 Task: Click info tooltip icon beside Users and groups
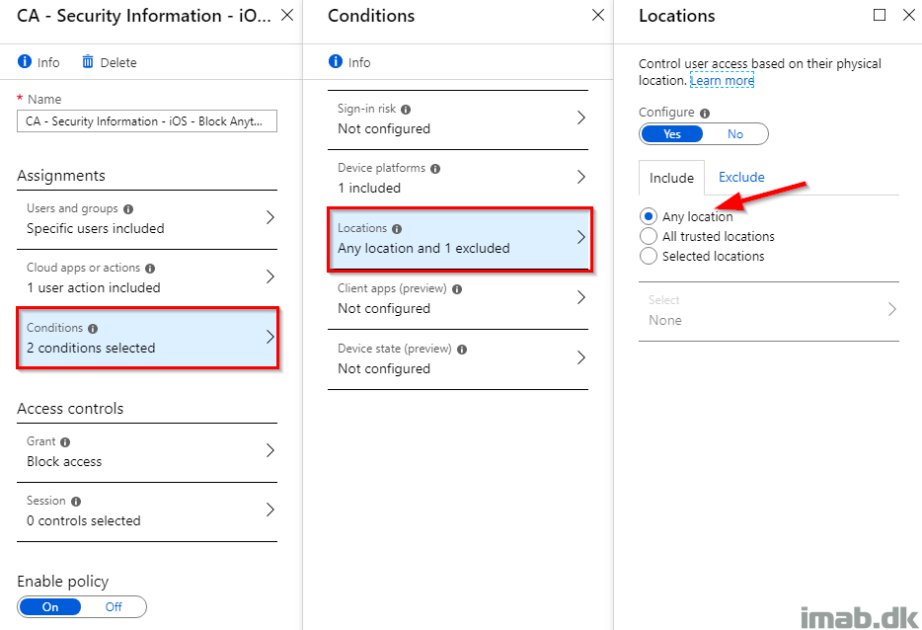click(128, 209)
